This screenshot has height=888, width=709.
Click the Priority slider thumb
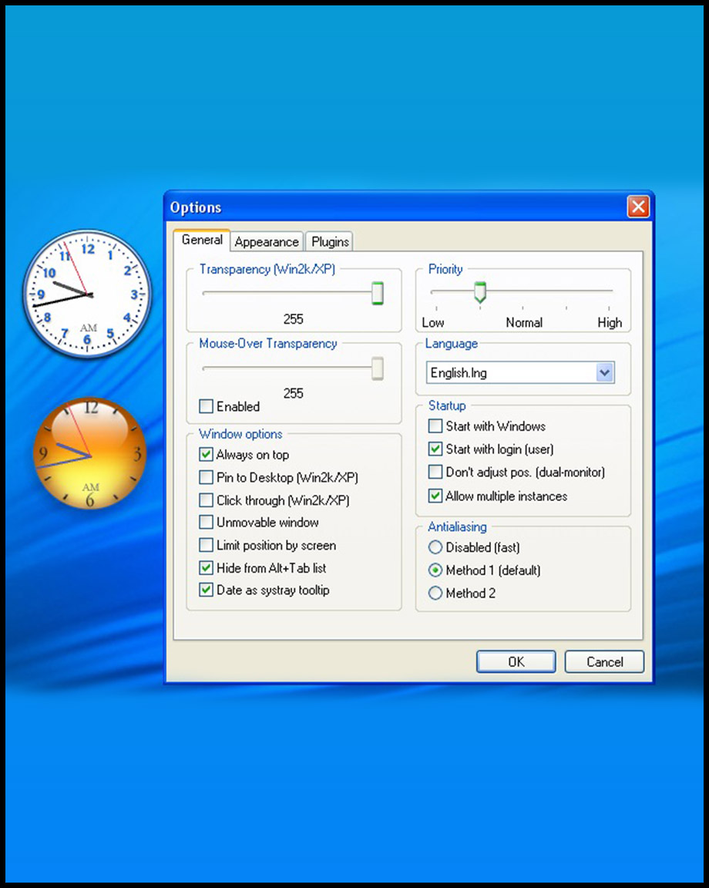(480, 291)
